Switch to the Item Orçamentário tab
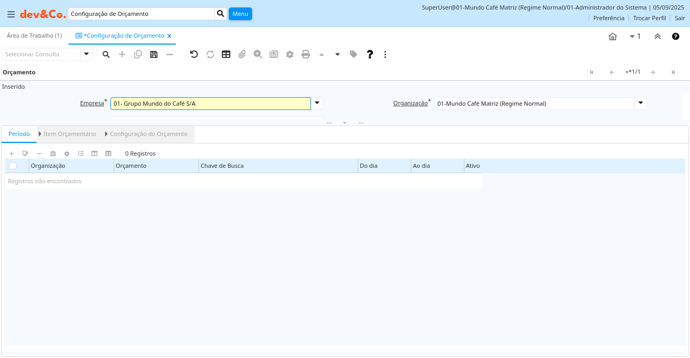The width and height of the screenshot is (690, 358). tap(70, 134)
